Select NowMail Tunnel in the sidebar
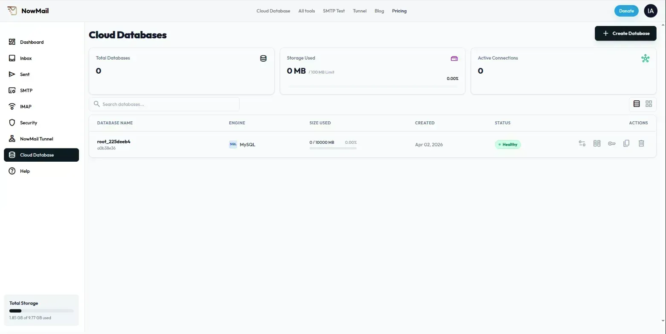The image size is (666, 334). pos(36,139)
